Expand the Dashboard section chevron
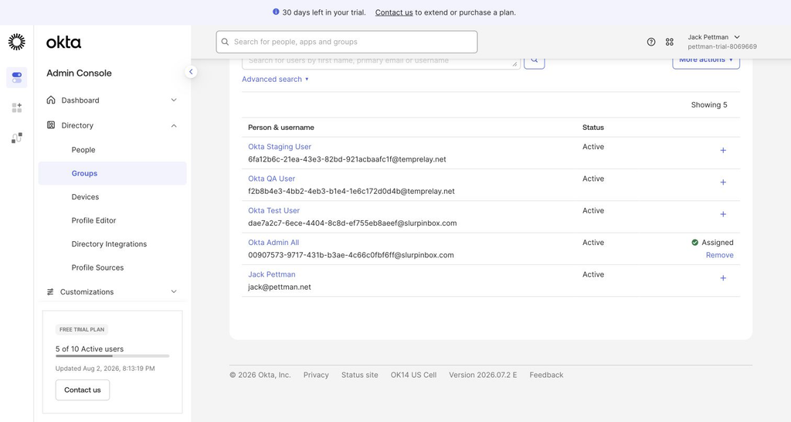 click(x=174, y=100)
